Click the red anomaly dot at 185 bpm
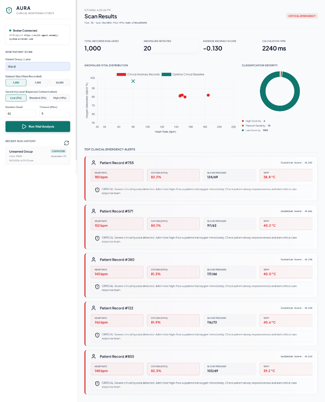Viewport: 325px width, 402px height. [208, 95]
